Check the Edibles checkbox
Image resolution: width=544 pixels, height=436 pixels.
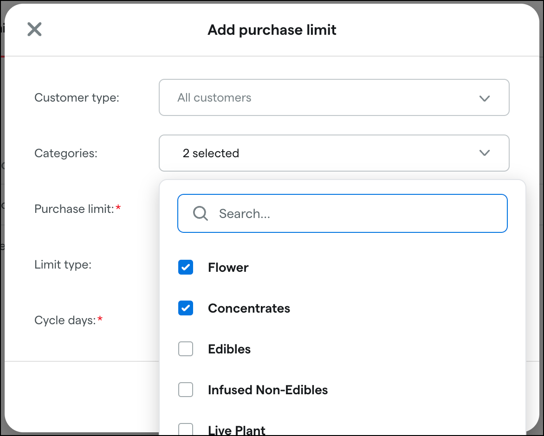pyautogui.click(x=186, y=349)
